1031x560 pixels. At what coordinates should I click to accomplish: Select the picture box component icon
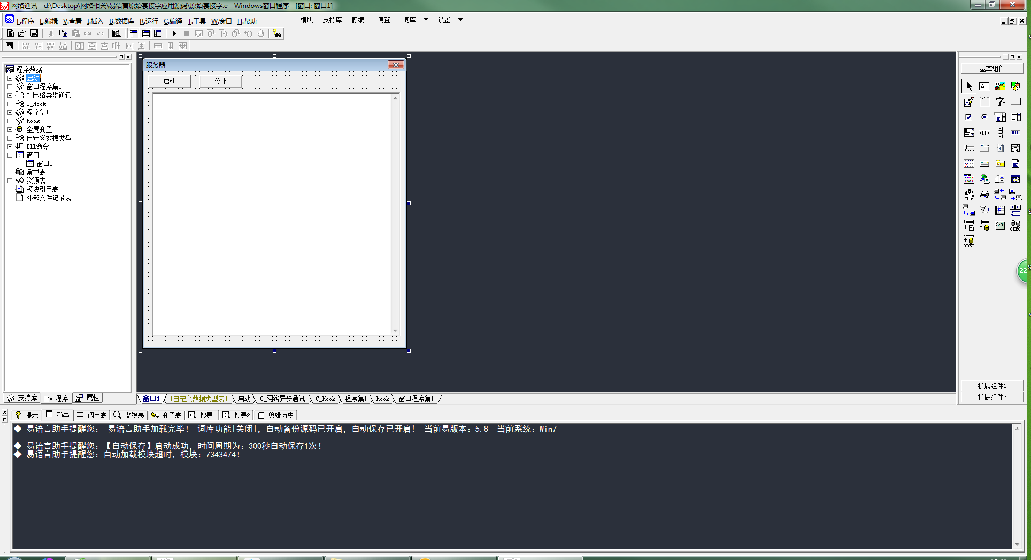(999, 86)
